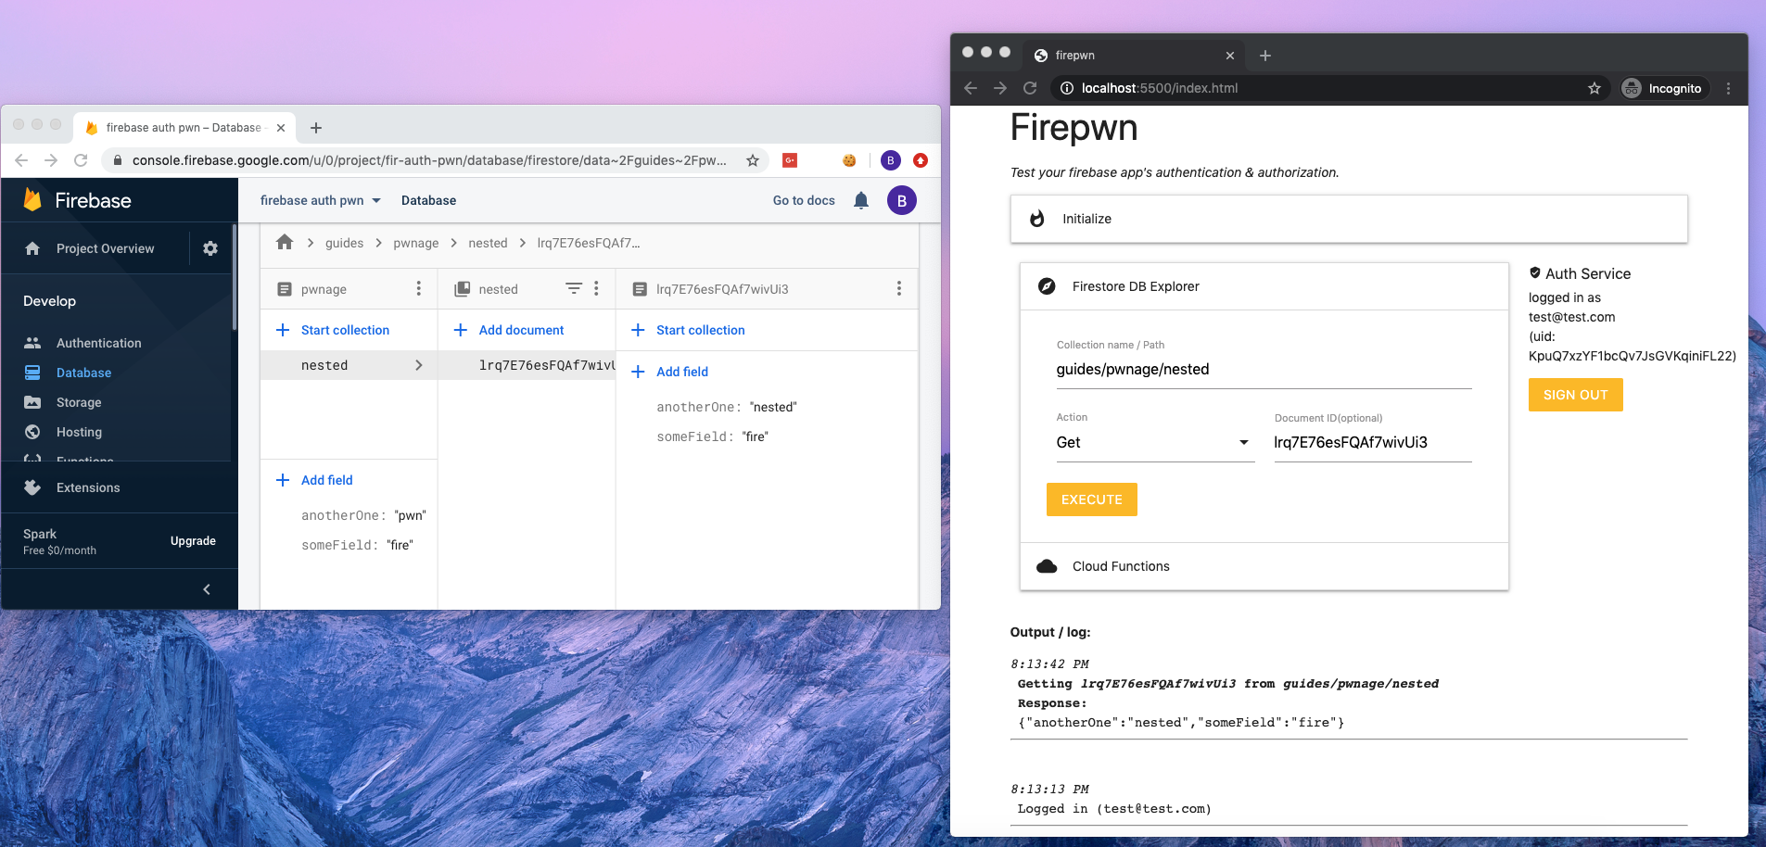Open new tab in Firebase console window
Viewport: 1766px width, 847px height.
coord(316,128)
